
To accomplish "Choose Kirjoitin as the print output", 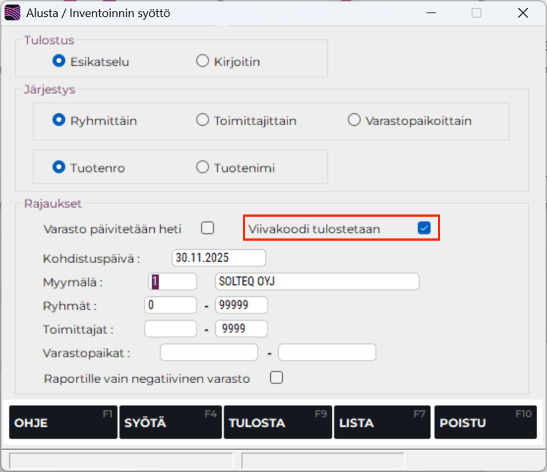I will coord(203,62).
